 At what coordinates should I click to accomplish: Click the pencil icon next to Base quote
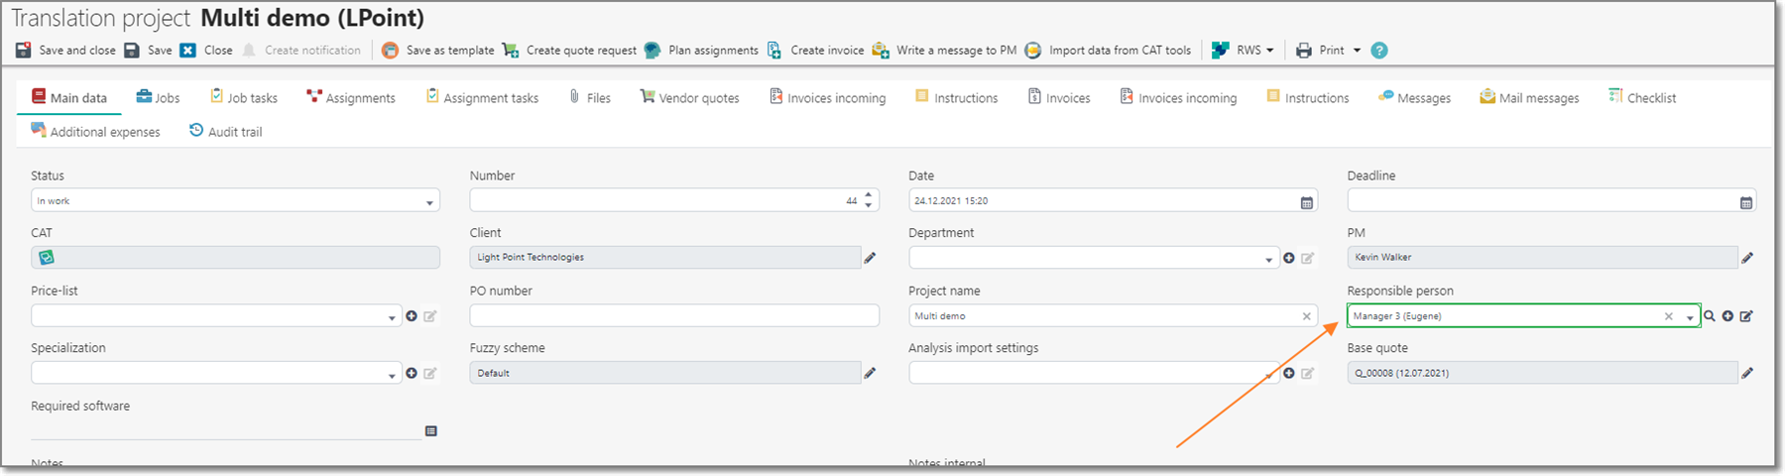tap(1747, 374)
